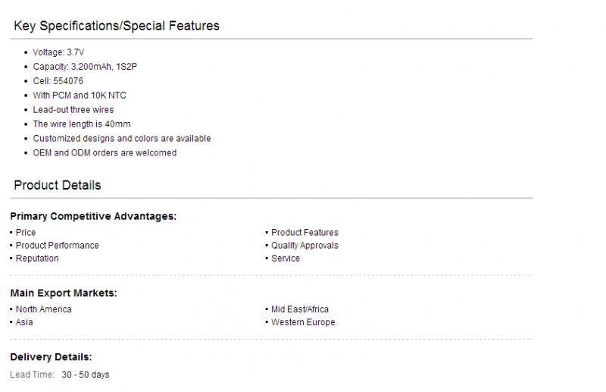Click the Primary Competitive Advantages label
The image size is (606, 392).
(x=93, y=216)
